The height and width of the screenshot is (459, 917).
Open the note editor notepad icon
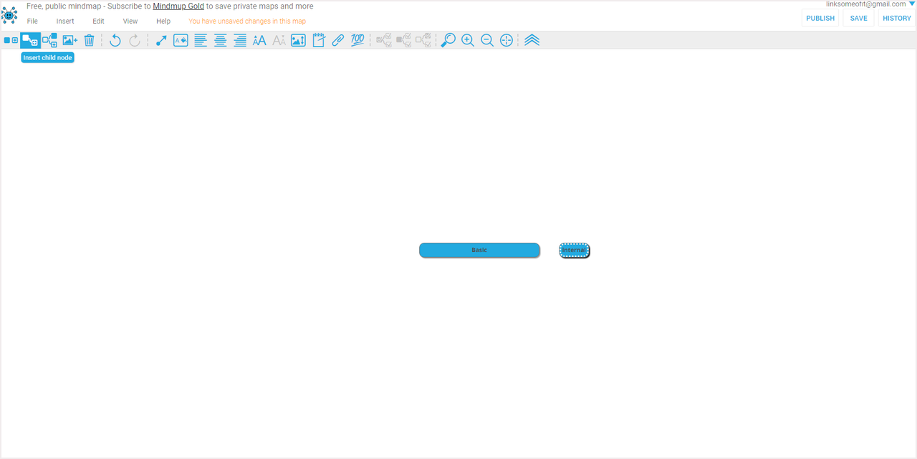tap(319, 40)
